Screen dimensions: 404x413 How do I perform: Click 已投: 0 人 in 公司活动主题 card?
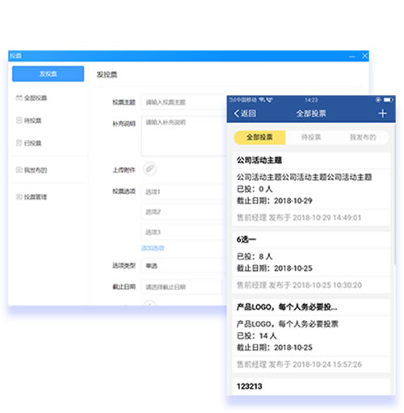pyautogui.click(x=255, y=189)
